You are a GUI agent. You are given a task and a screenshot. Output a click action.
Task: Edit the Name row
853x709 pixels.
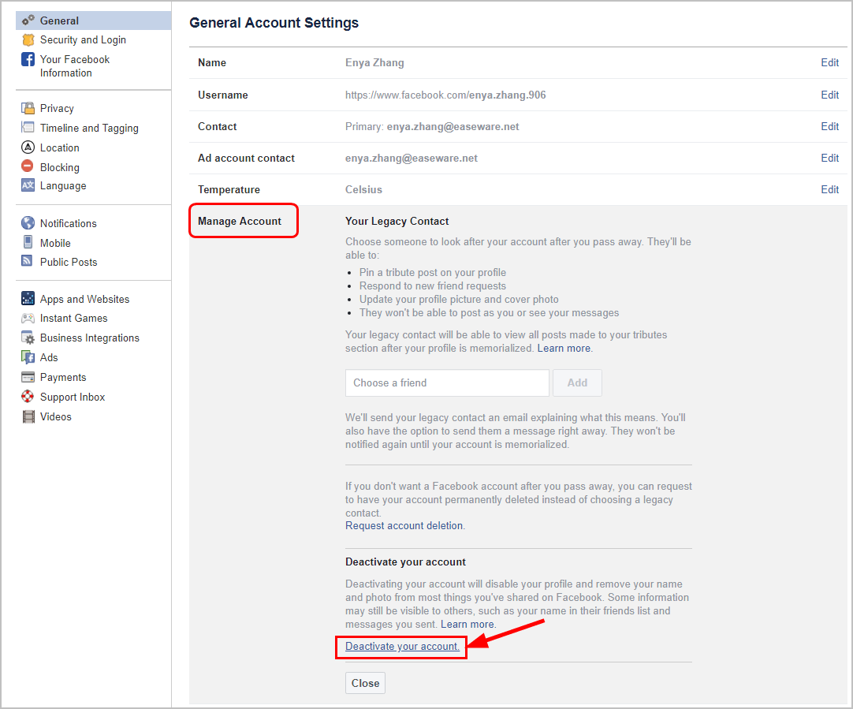(x=829, y=62)
